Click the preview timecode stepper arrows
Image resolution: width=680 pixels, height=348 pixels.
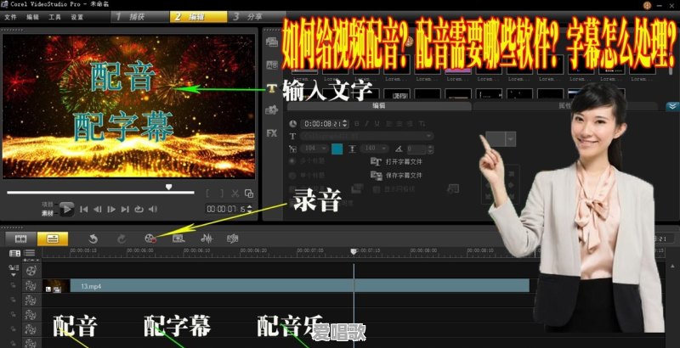(x=249, y=209)
